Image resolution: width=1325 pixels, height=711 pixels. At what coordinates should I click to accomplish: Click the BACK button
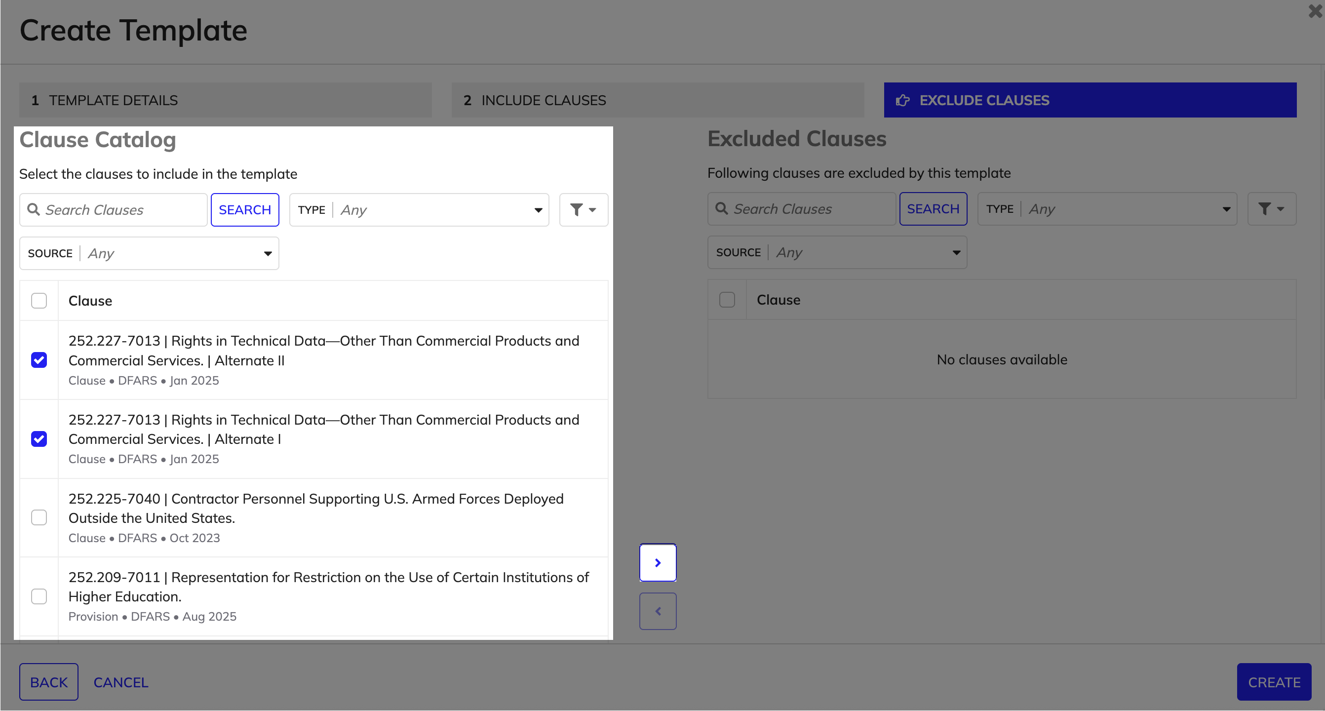tap(49, 682)
